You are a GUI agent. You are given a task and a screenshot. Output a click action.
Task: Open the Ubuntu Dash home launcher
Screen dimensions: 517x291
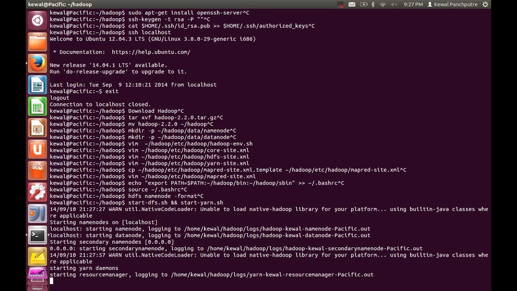pyautogui.click(x=38, y=20)
